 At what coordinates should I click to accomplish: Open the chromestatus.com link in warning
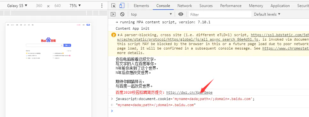pos(285,48)
